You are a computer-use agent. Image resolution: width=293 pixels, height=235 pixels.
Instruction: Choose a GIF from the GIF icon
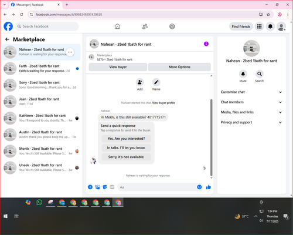pyautogui.click(x=112, y=187)
